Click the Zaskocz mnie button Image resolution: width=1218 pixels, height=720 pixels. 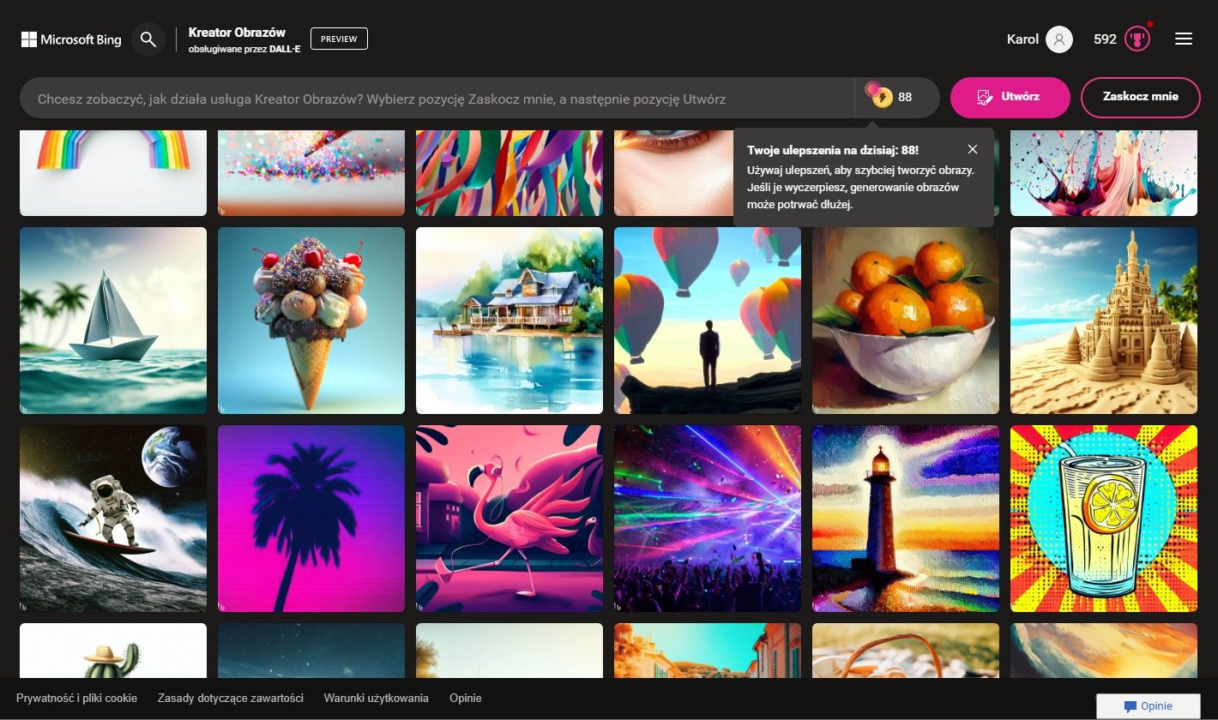tap(1141, 97)
